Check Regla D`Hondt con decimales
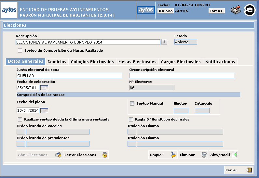This screenshot has width=259, height=178. point(131,119)
